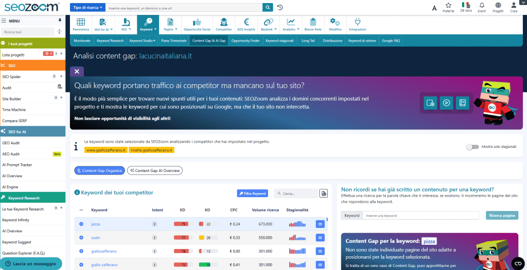Click the Ricerca pagine button

(x=502, y=215)
